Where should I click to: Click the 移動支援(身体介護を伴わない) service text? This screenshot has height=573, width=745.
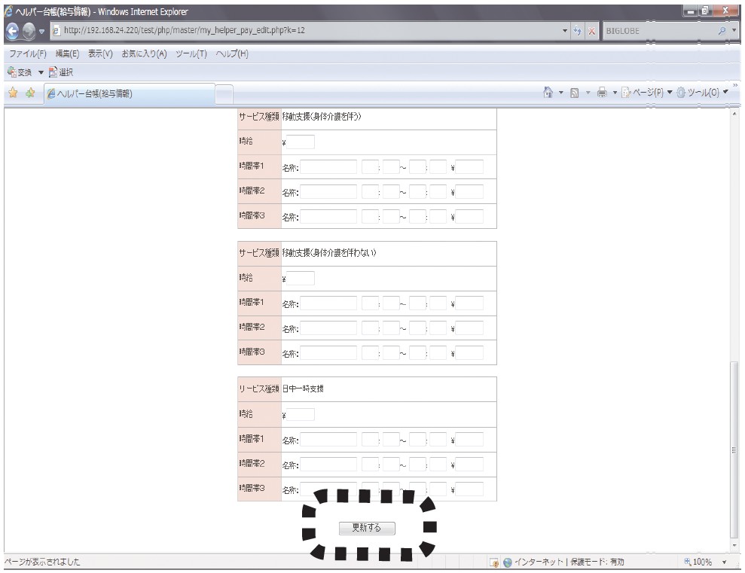tap(328, 252)
